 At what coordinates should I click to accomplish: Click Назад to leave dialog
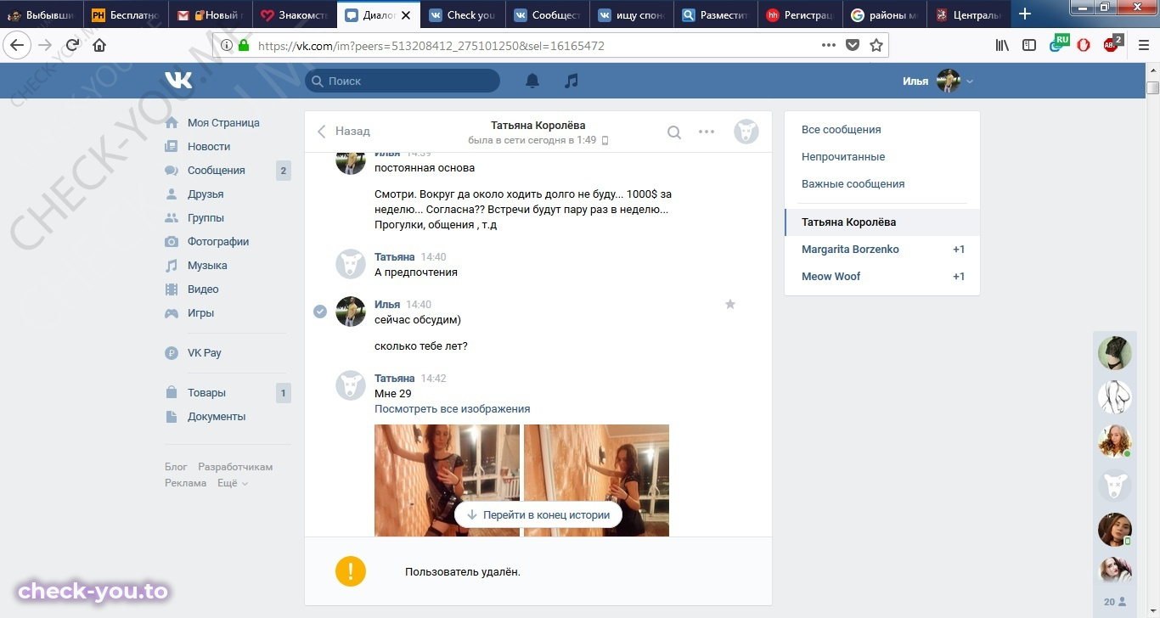[344, 131]
